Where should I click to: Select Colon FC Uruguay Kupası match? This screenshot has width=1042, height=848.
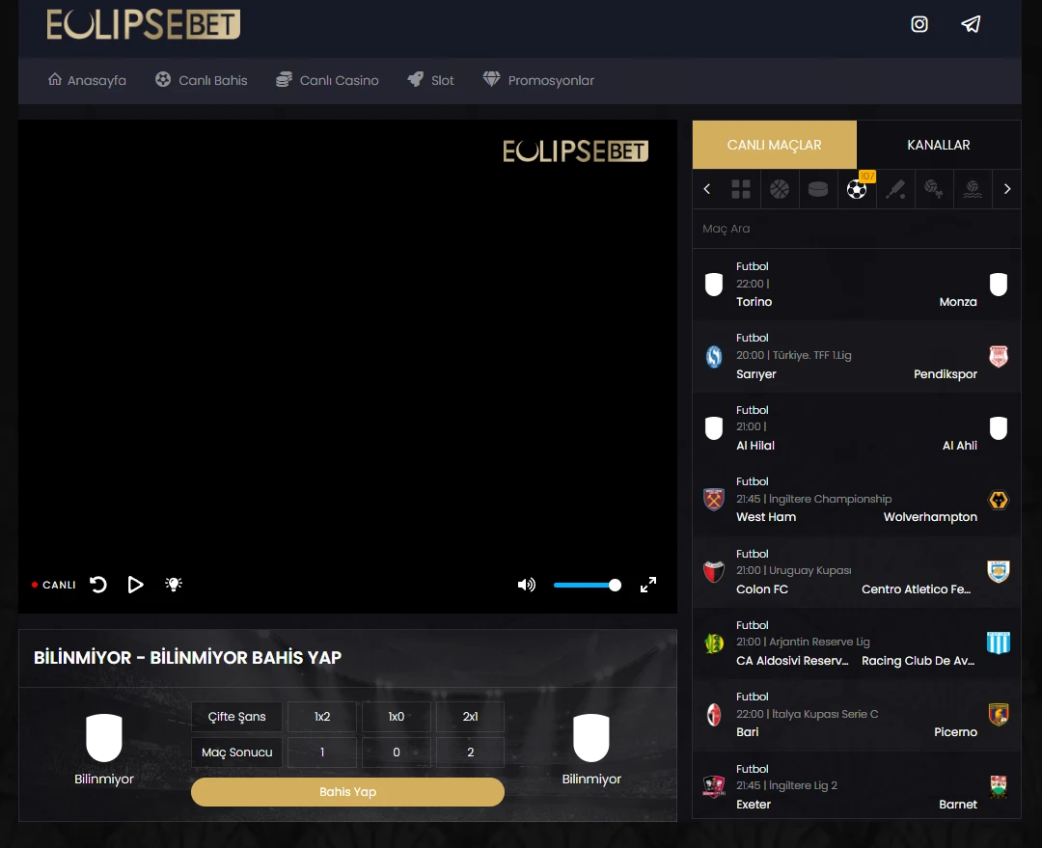[x=857, y=571]
